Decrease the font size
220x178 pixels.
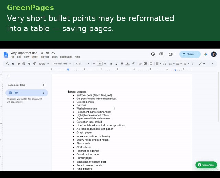coord(94,64)
